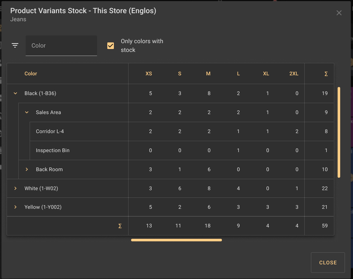Click the XS size column header
353x279 pixels.
point(149,73)
